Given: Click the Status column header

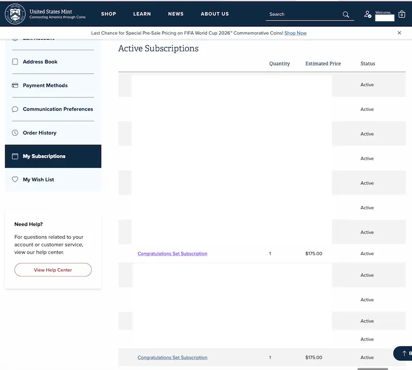Looking at the screenshot, I should [368, 63].
